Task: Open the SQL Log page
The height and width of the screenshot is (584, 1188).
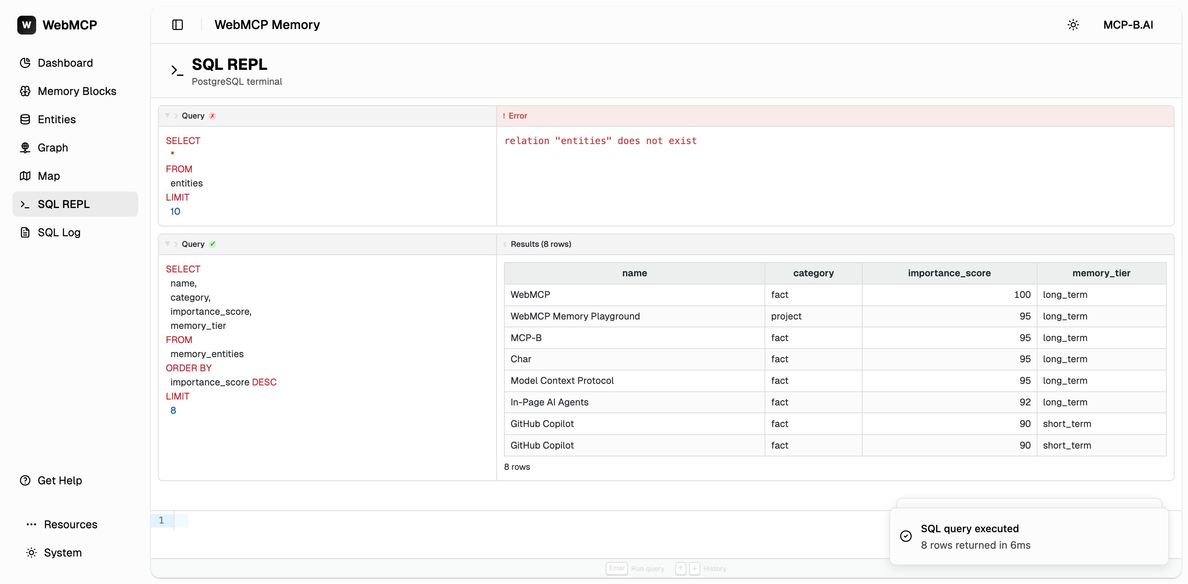Action: coord(75,232)
